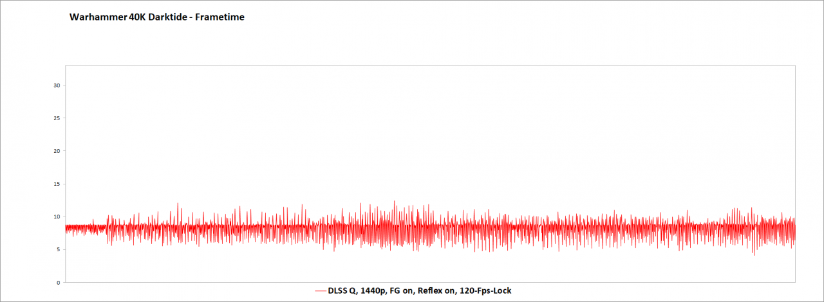Click the legend label 'DLSS Q, 1440p, FG on, Reflex on, 120-Fps-Lock'

419,291
